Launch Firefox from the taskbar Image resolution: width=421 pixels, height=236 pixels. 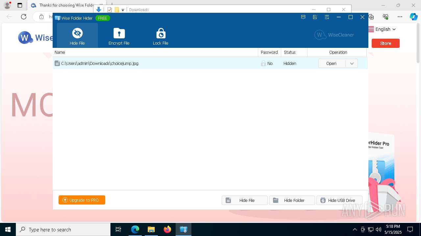[167, 229]
